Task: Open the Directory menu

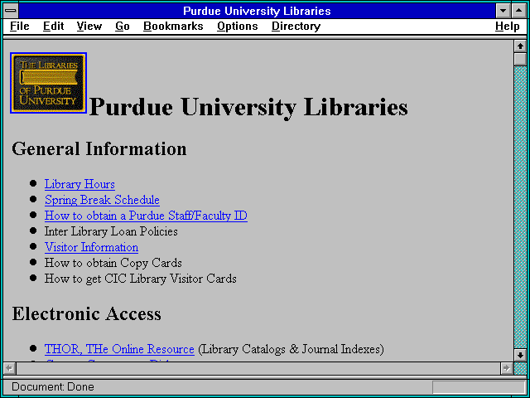Action: [x=296, y=27]
